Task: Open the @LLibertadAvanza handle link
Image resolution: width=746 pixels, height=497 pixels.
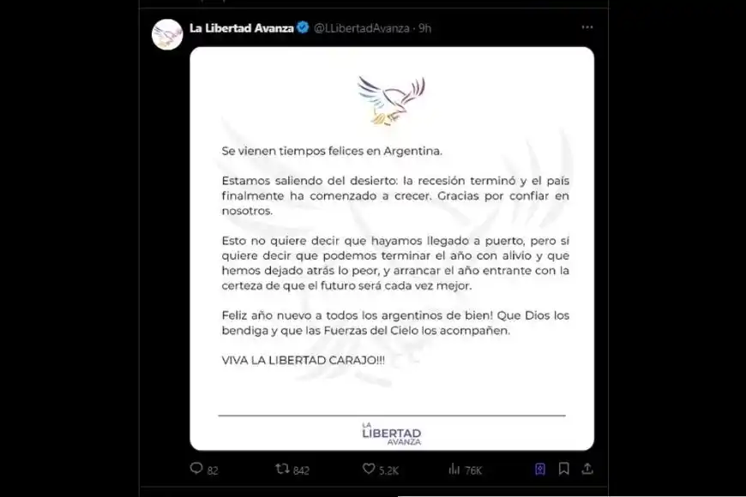Action: [362, 28]
